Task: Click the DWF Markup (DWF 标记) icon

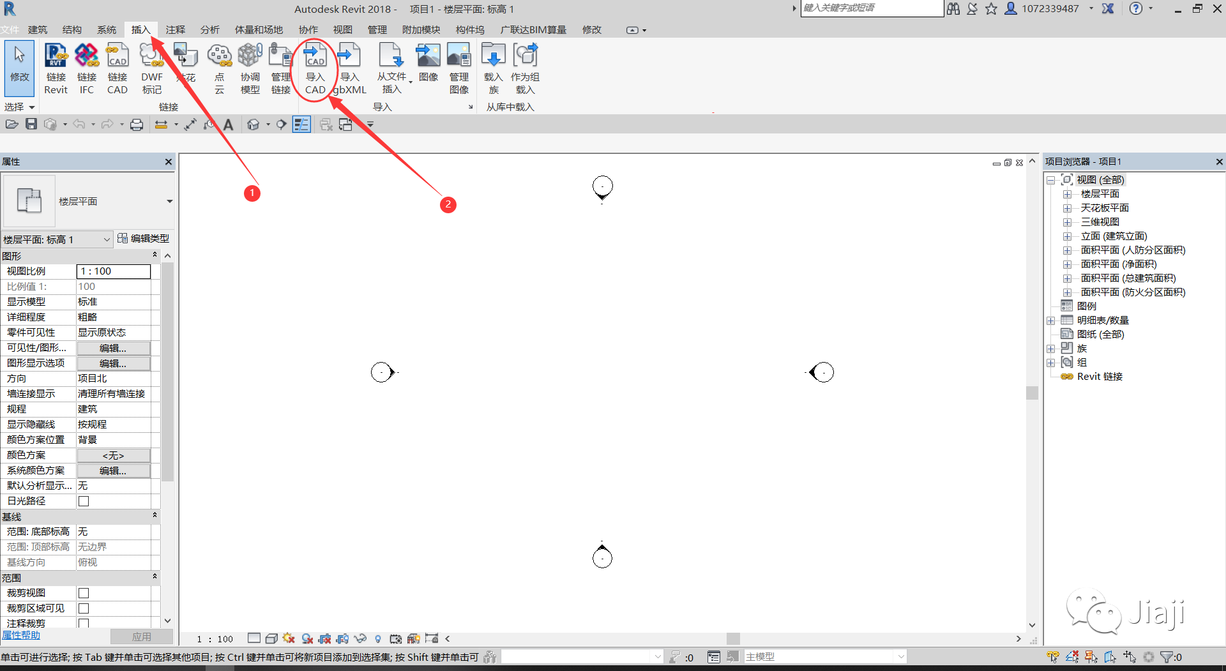Action: [152, 68]
